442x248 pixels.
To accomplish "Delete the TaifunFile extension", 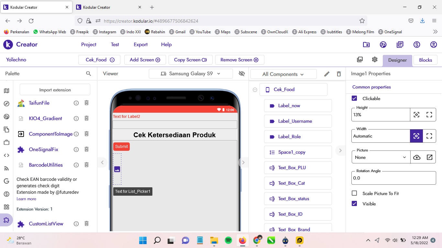I will tap(86, 103).
